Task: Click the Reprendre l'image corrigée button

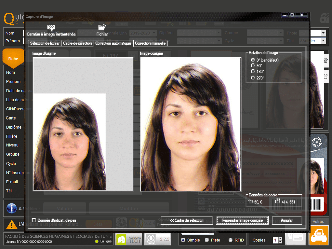Action: (242, 220)
